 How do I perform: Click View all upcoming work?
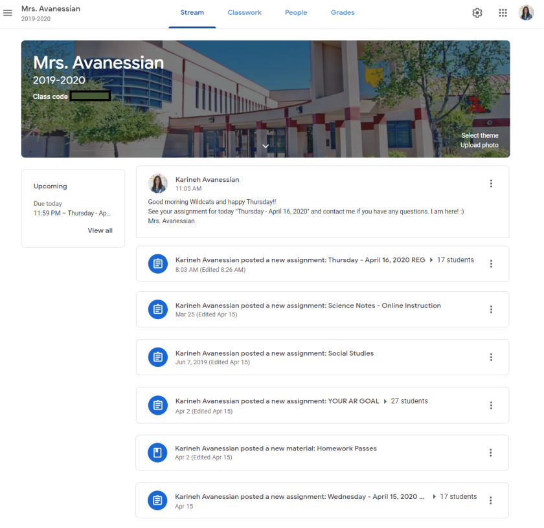pos(100,230)
